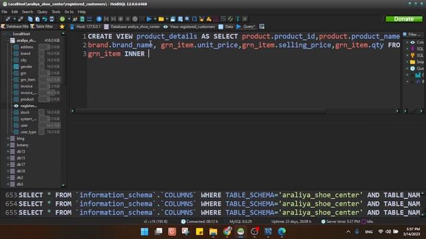Open the Edit menu

[x=15, y=12]
